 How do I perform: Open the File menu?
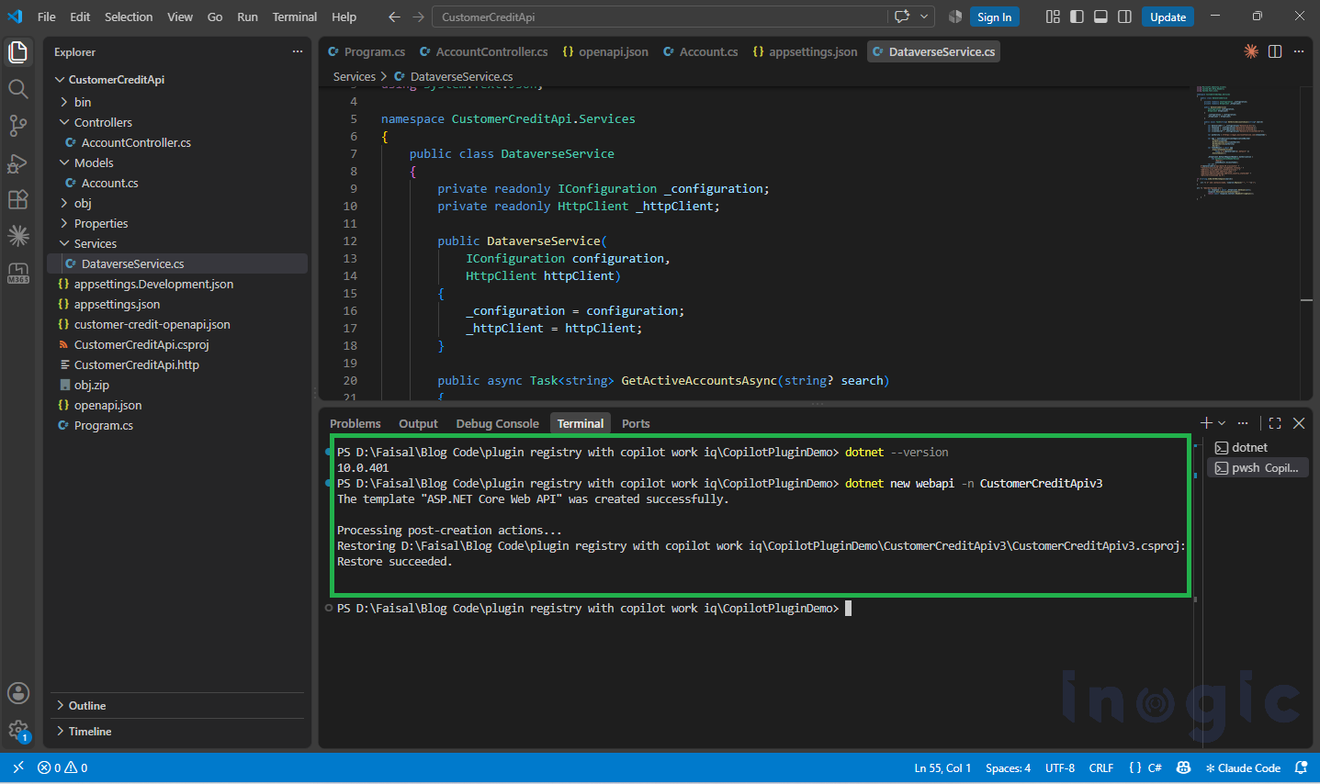pos(47,17)
